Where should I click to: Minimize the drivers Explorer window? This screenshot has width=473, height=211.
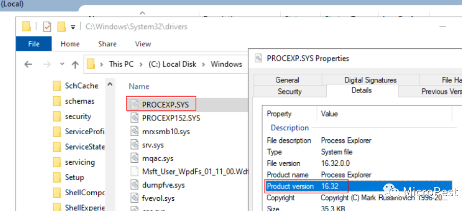(x=442, y=26)
